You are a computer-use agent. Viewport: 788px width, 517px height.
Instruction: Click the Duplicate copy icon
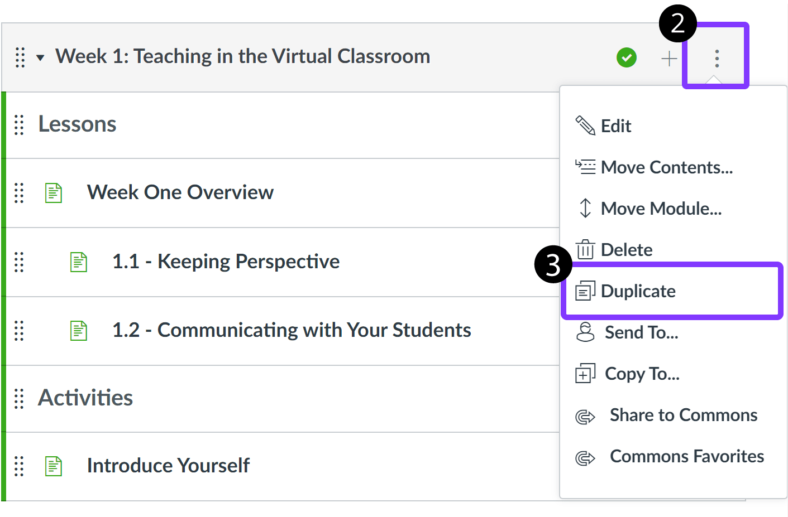pyautogui.click(x=584, y=291)
